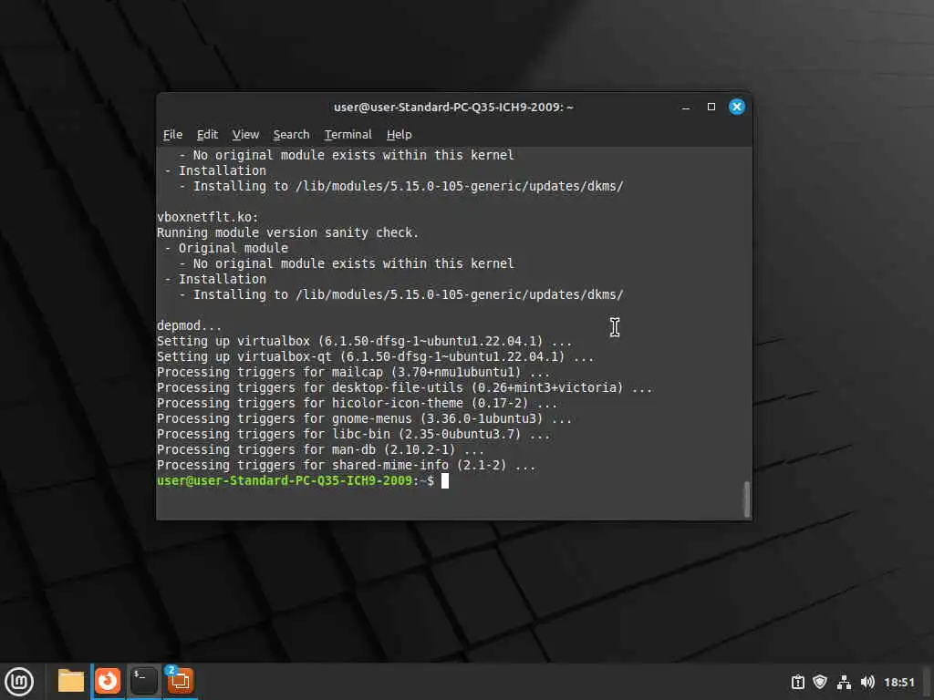
Task: Click the terminal vertical scrollbar handle
Action: pos(746,499)
